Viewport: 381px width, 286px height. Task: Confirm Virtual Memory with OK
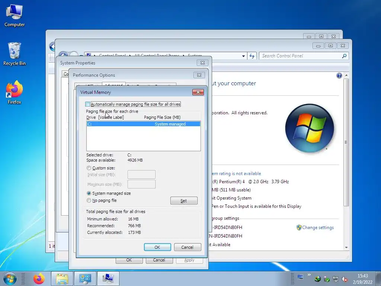tap(157, 247)
